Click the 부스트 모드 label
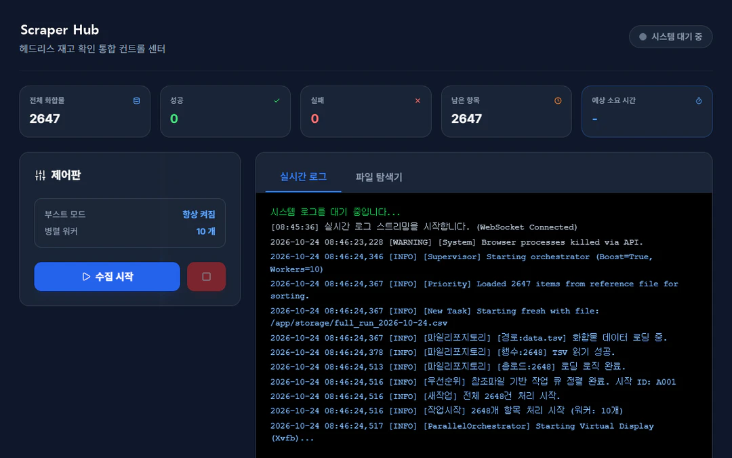The height and width of the screenshot is (458, 732). (65, 214)
